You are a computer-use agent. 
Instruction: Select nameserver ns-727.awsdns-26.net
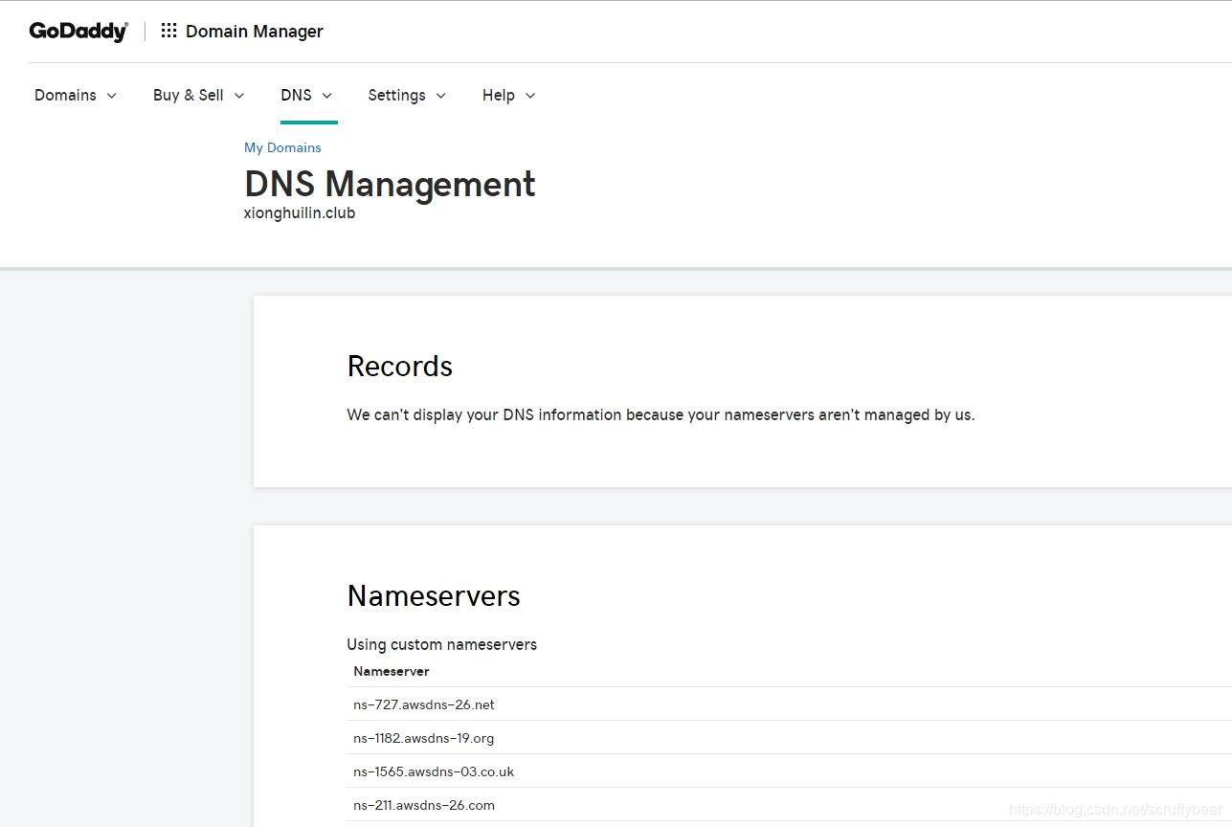[x=424, y=704]
